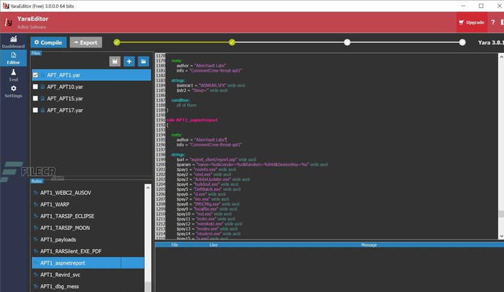Click the Export button
Image resolution: width=504 pixels, height=292 pixels.
(86, 42)
